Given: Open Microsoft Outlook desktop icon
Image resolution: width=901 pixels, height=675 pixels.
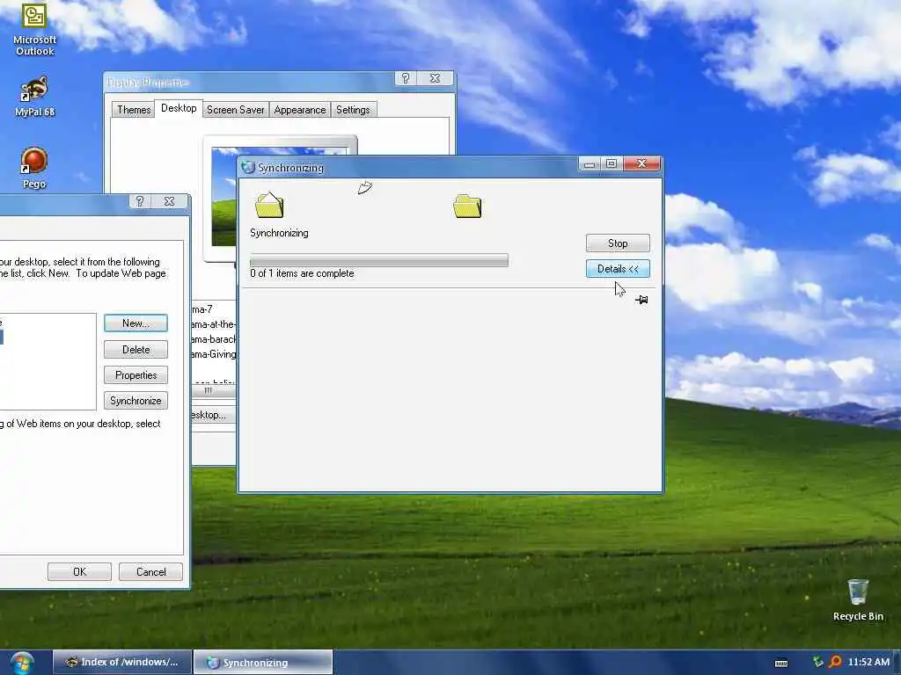Looking at the screenshot, I should coord(34,29).
